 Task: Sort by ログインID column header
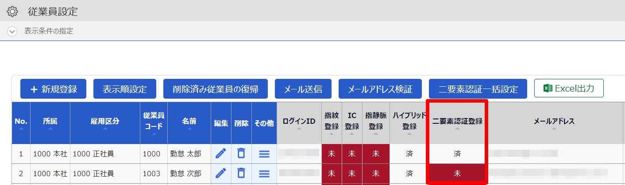tap(299, 123)
